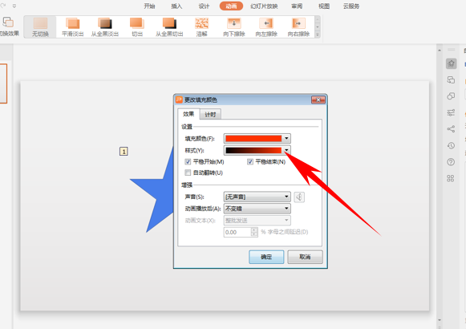Open the 动画播放后 dropdown
The height and width of the screenshot is (329, 466).
point(257,209)
